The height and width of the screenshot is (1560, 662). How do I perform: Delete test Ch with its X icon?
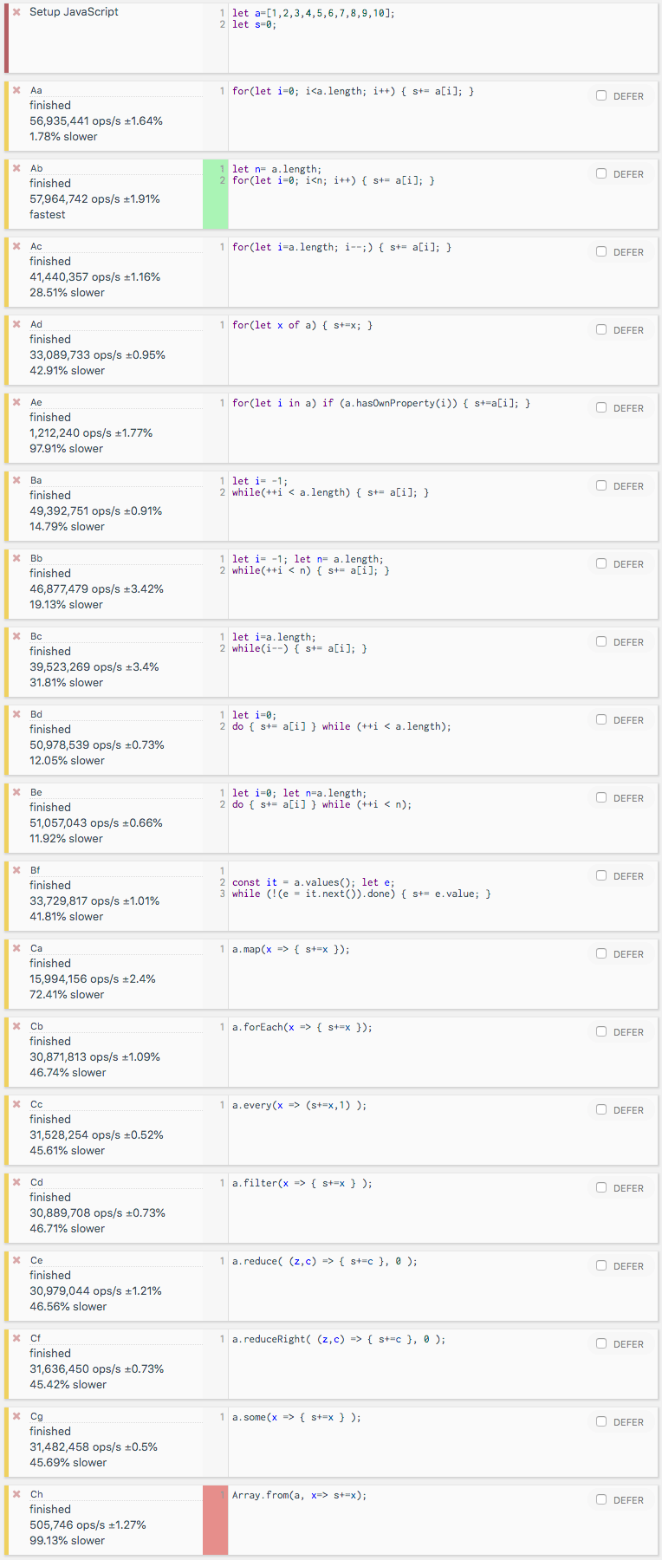(16, 1493)
